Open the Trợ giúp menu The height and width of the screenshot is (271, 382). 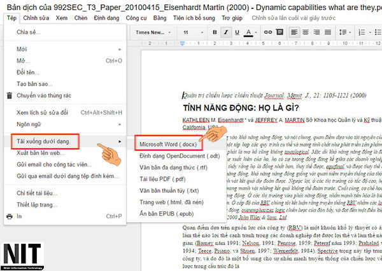click(x=232, y=18)
